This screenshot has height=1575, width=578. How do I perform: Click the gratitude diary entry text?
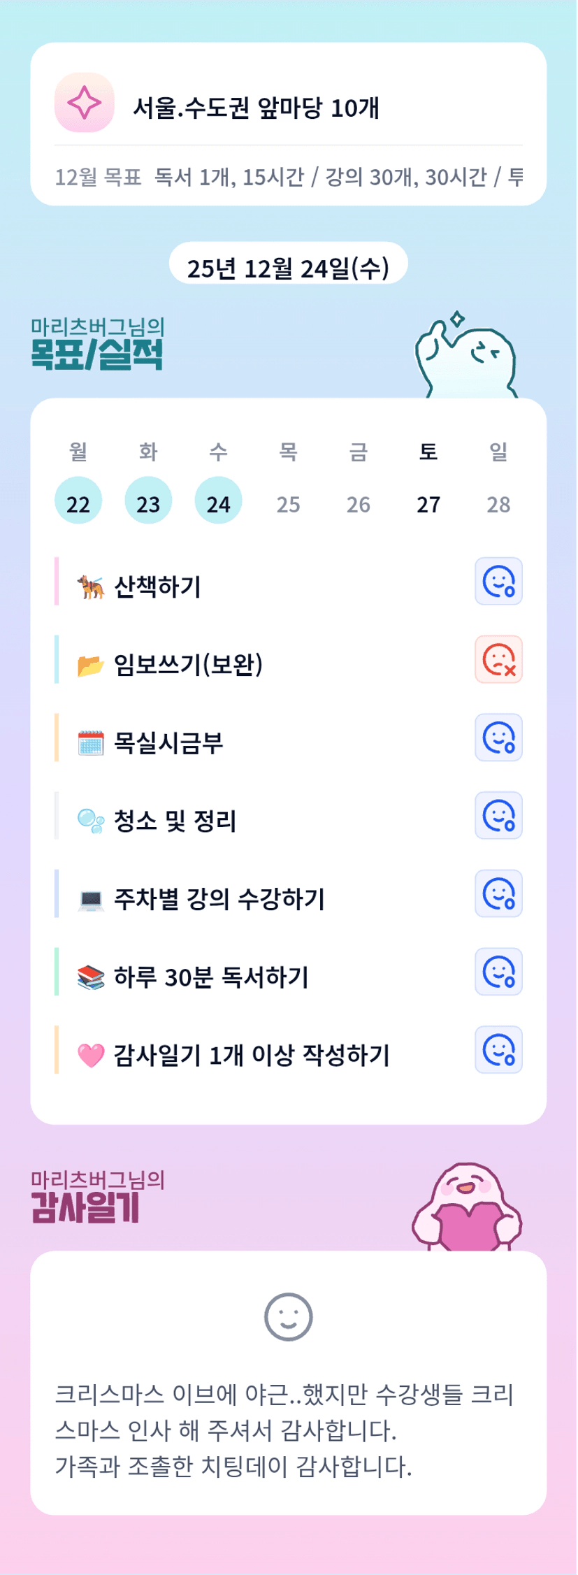(285, 1430)
